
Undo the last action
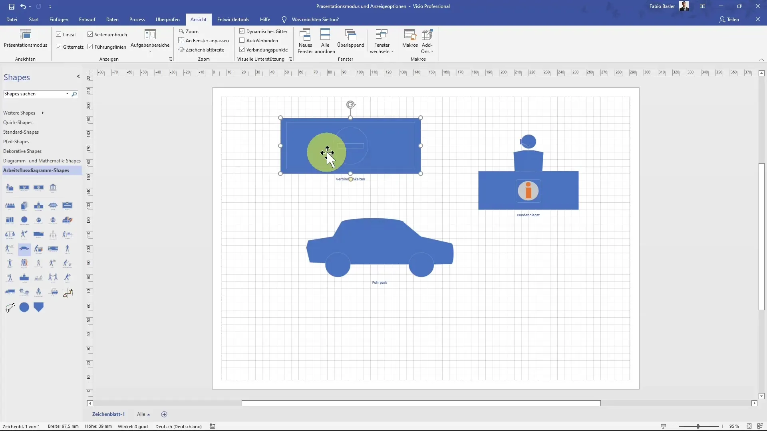pyautogui.click(x=23, y=6)
